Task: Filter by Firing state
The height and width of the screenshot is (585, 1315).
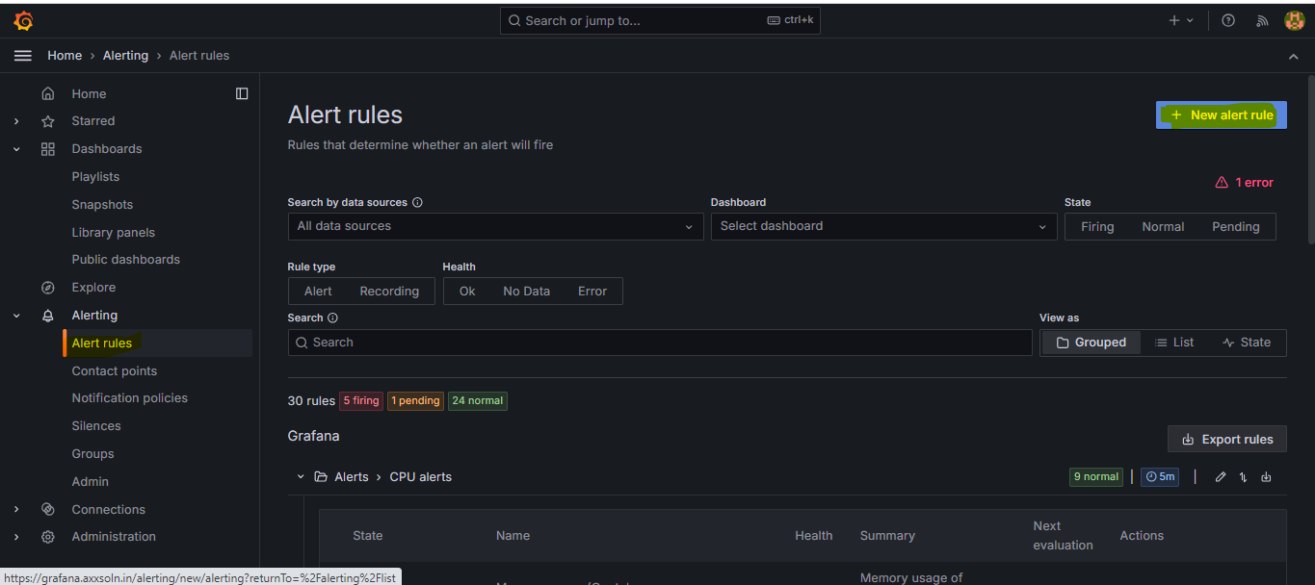Action: click(x=1096, y=227)
